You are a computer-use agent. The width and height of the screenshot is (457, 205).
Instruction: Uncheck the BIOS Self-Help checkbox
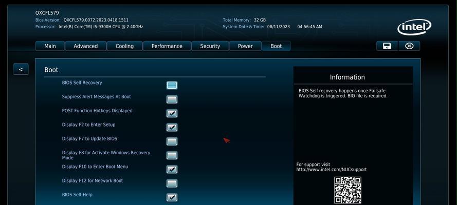pos(172,197)
